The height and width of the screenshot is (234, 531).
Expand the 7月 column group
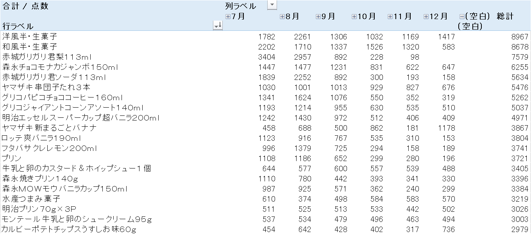(228, 16)
